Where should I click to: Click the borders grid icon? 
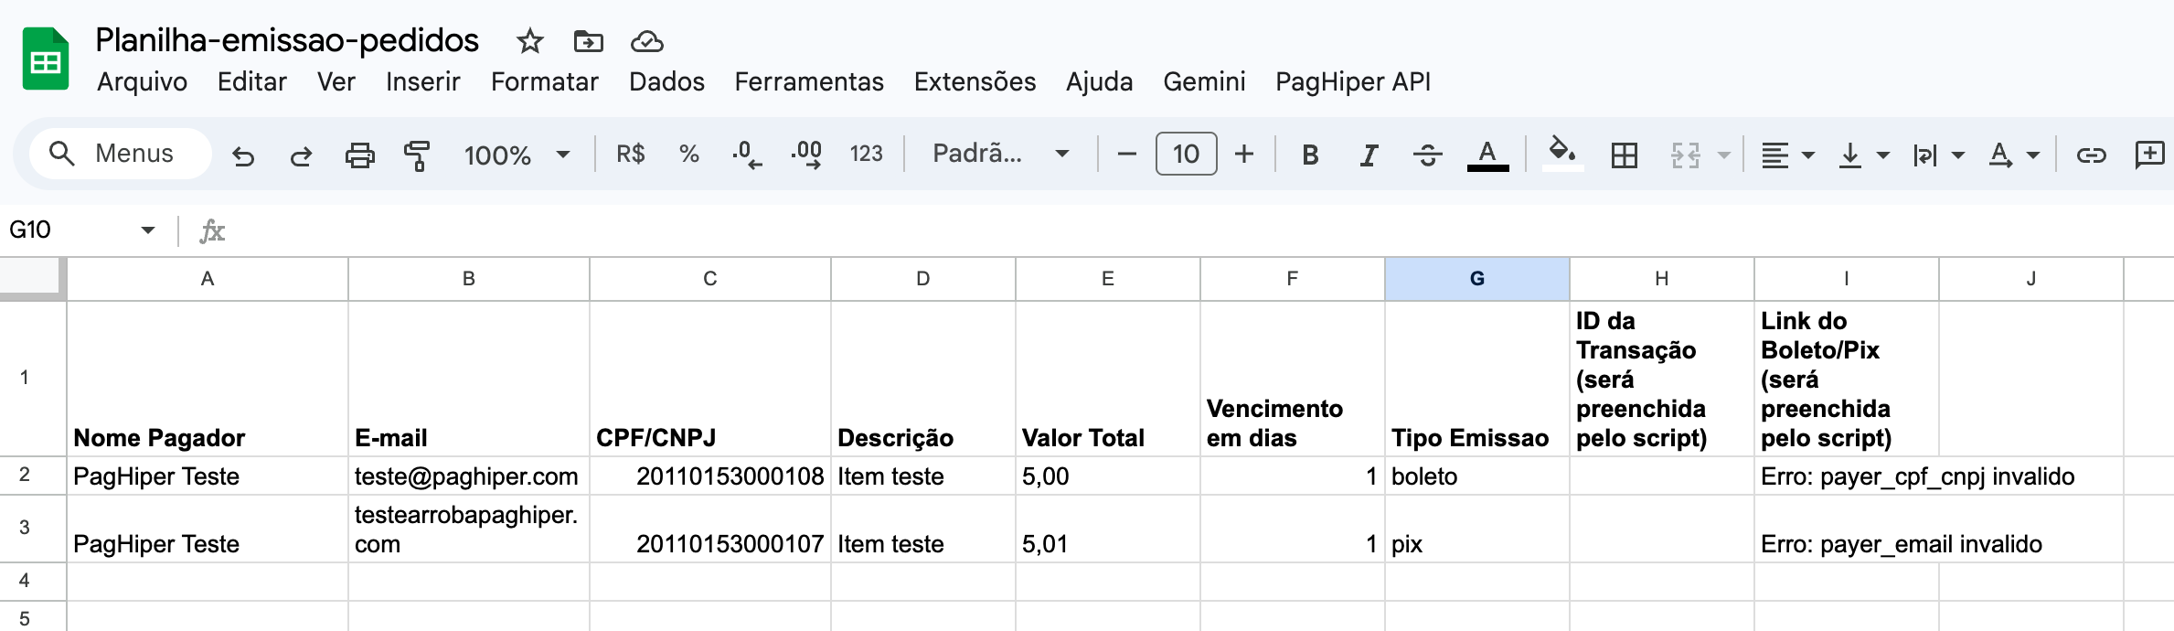[x=1625, y=155]
